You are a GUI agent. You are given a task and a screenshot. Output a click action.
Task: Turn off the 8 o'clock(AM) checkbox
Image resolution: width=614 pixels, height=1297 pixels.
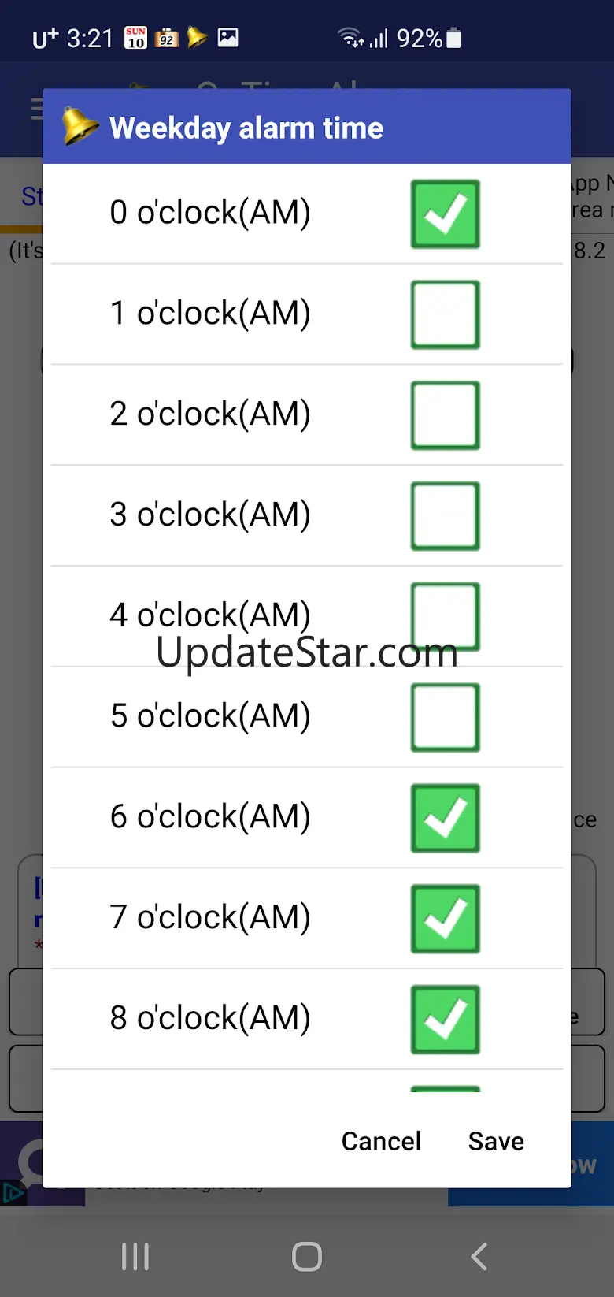click(x=445, y=1020)
